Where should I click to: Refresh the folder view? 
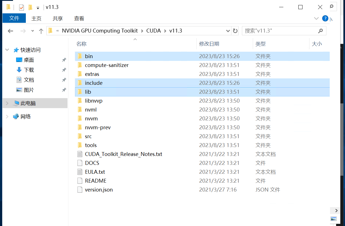point(235,31)
